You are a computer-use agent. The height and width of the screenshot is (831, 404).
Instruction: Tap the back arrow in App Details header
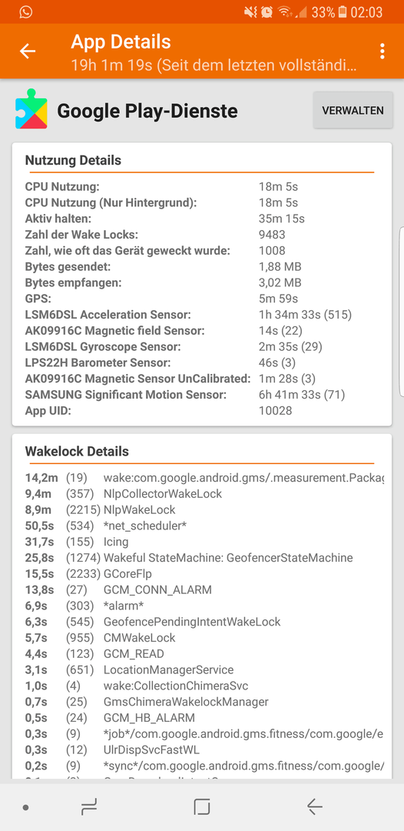28,51
